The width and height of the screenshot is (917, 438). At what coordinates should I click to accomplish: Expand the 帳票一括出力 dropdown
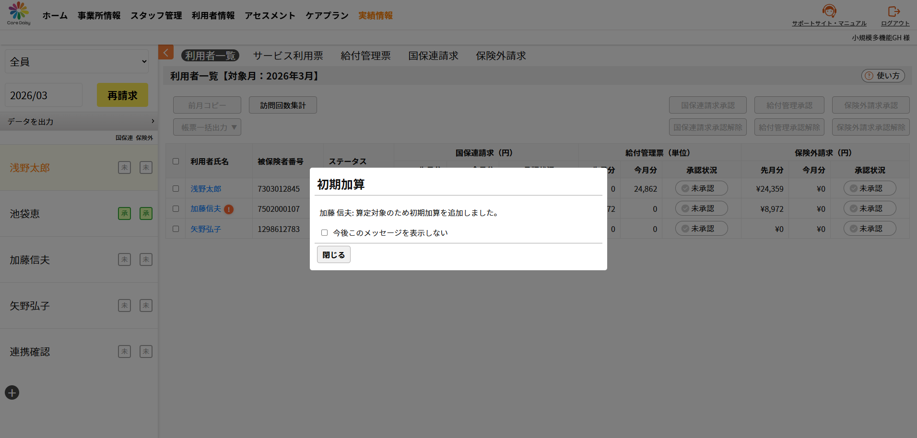[x=207, y=127]
